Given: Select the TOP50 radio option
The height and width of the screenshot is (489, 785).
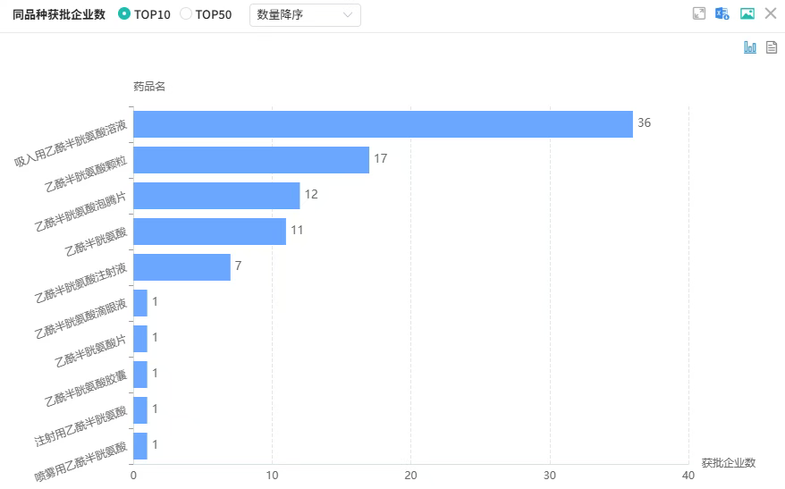Looking at the screenshot, I should tap(186, 14).
